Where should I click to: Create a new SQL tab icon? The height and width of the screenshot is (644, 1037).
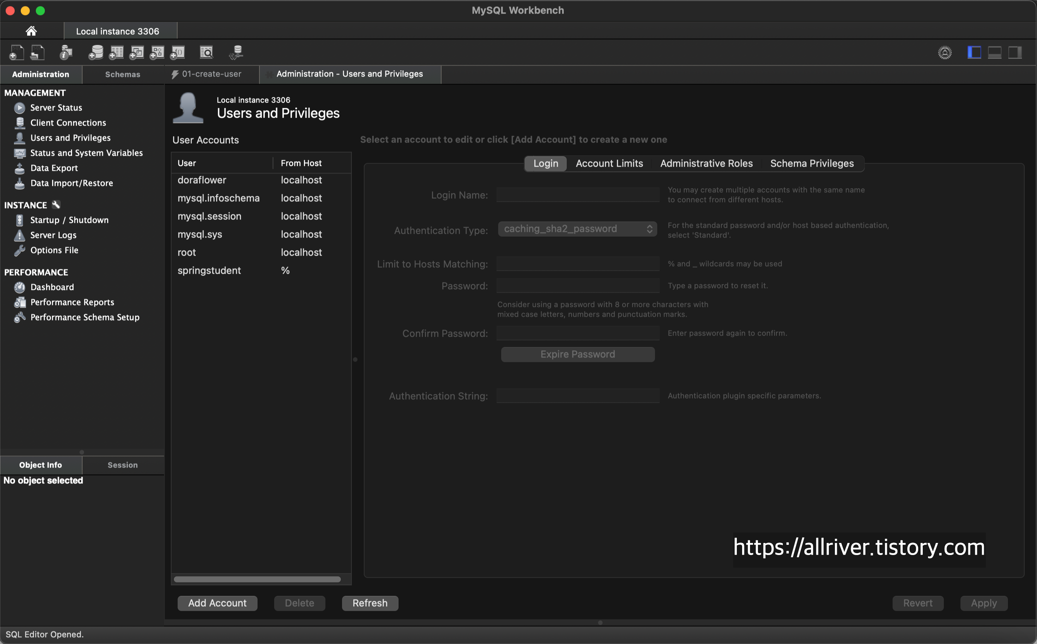tap(17, 52)
